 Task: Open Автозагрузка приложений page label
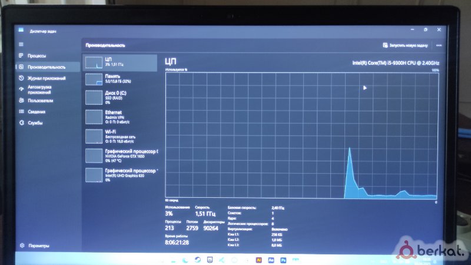[39, 90]
